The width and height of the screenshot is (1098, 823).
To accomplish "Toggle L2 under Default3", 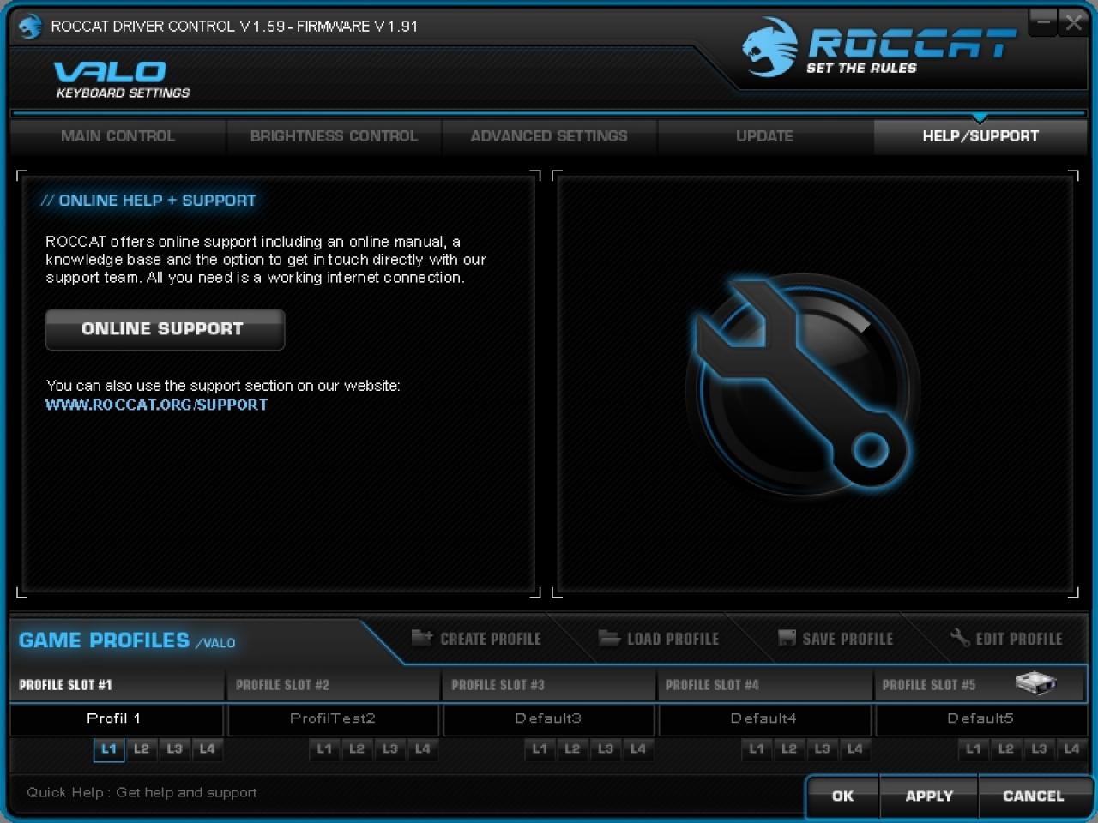I will (x=572, y=749).
